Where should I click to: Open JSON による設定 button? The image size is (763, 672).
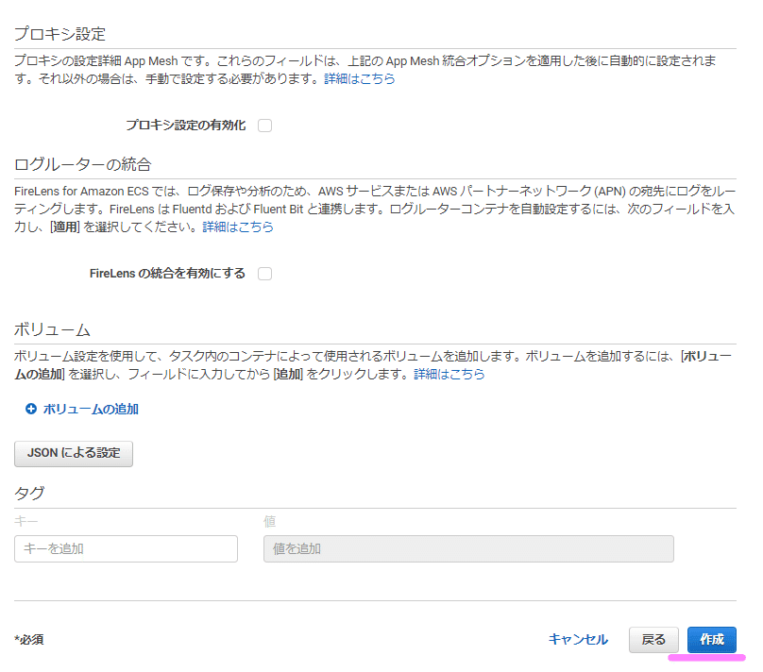pos(74,454)
